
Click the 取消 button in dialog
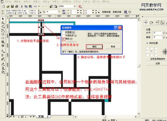click(x=113, y=47)
